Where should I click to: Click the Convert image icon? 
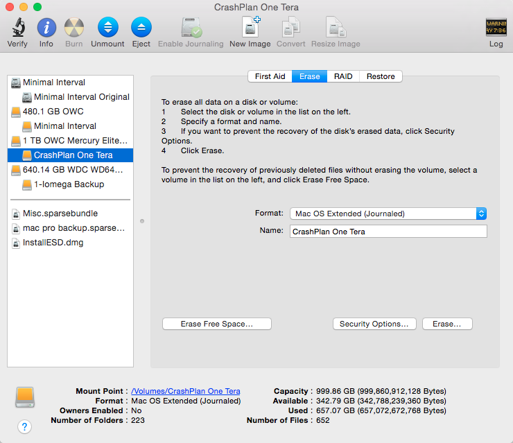tap(291, 27)
